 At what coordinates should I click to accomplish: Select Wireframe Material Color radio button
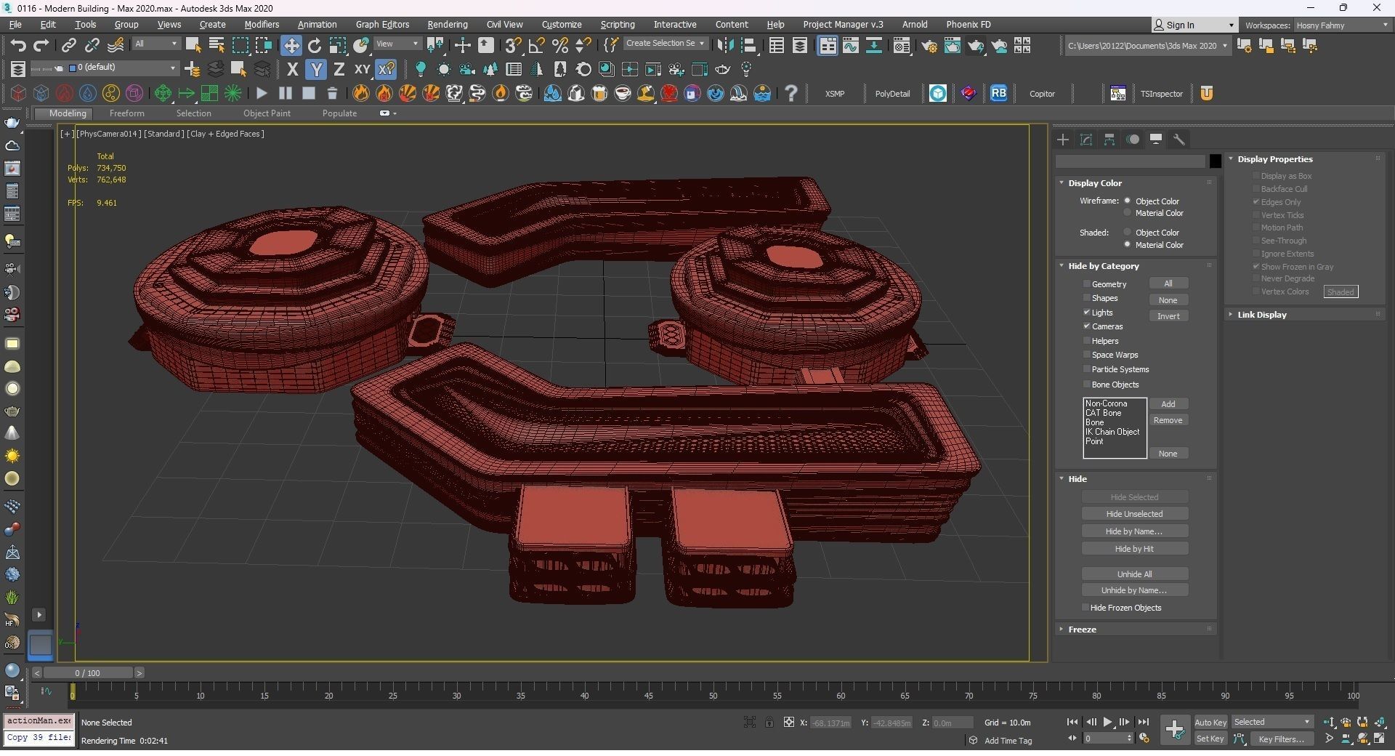1128,213
